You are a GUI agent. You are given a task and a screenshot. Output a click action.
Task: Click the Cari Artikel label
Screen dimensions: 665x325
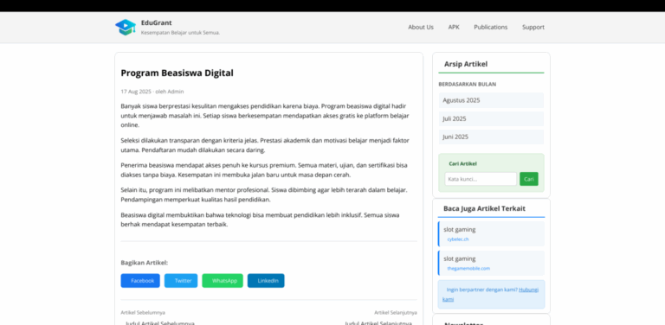coord(462,163)
